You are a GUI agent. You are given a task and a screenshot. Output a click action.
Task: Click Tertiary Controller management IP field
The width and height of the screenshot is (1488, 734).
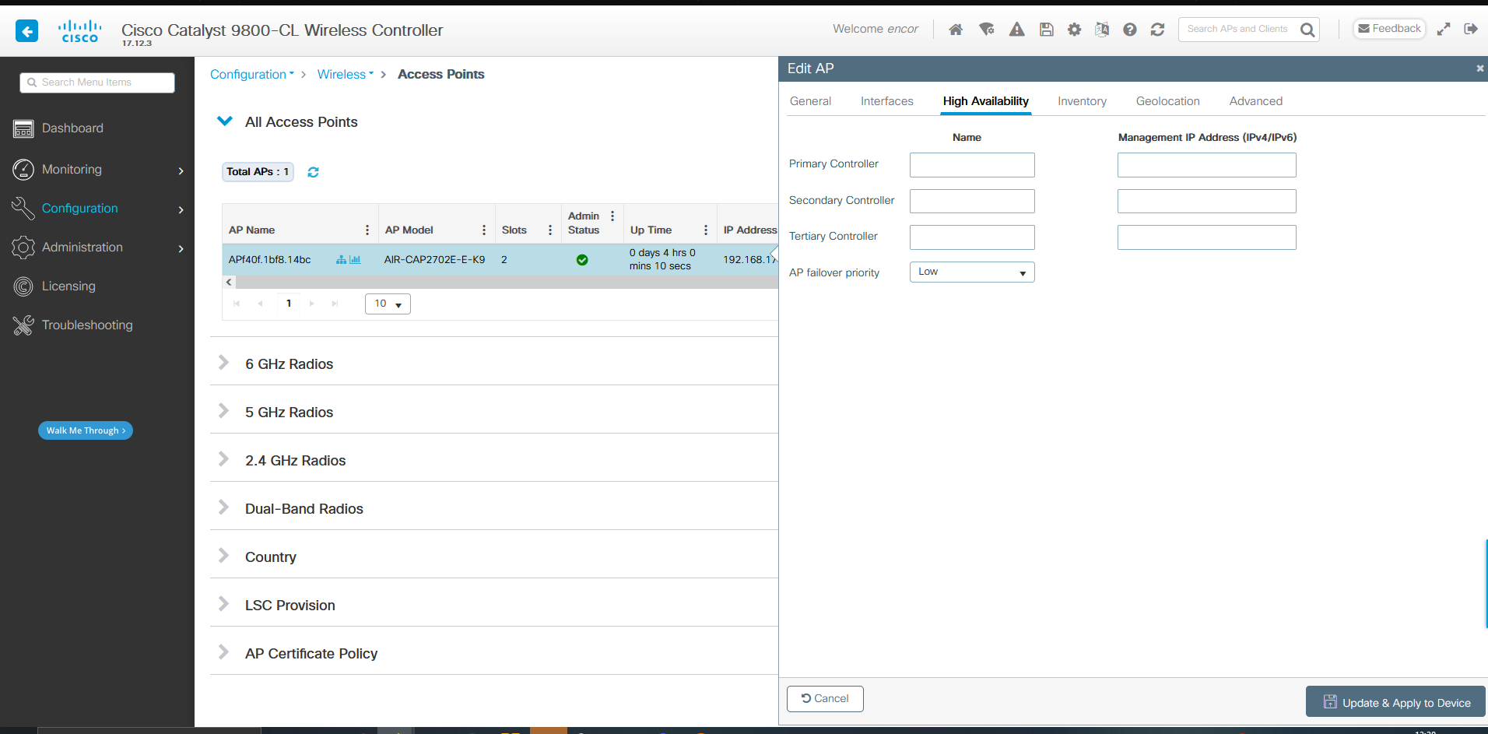tap(1207, 237)
